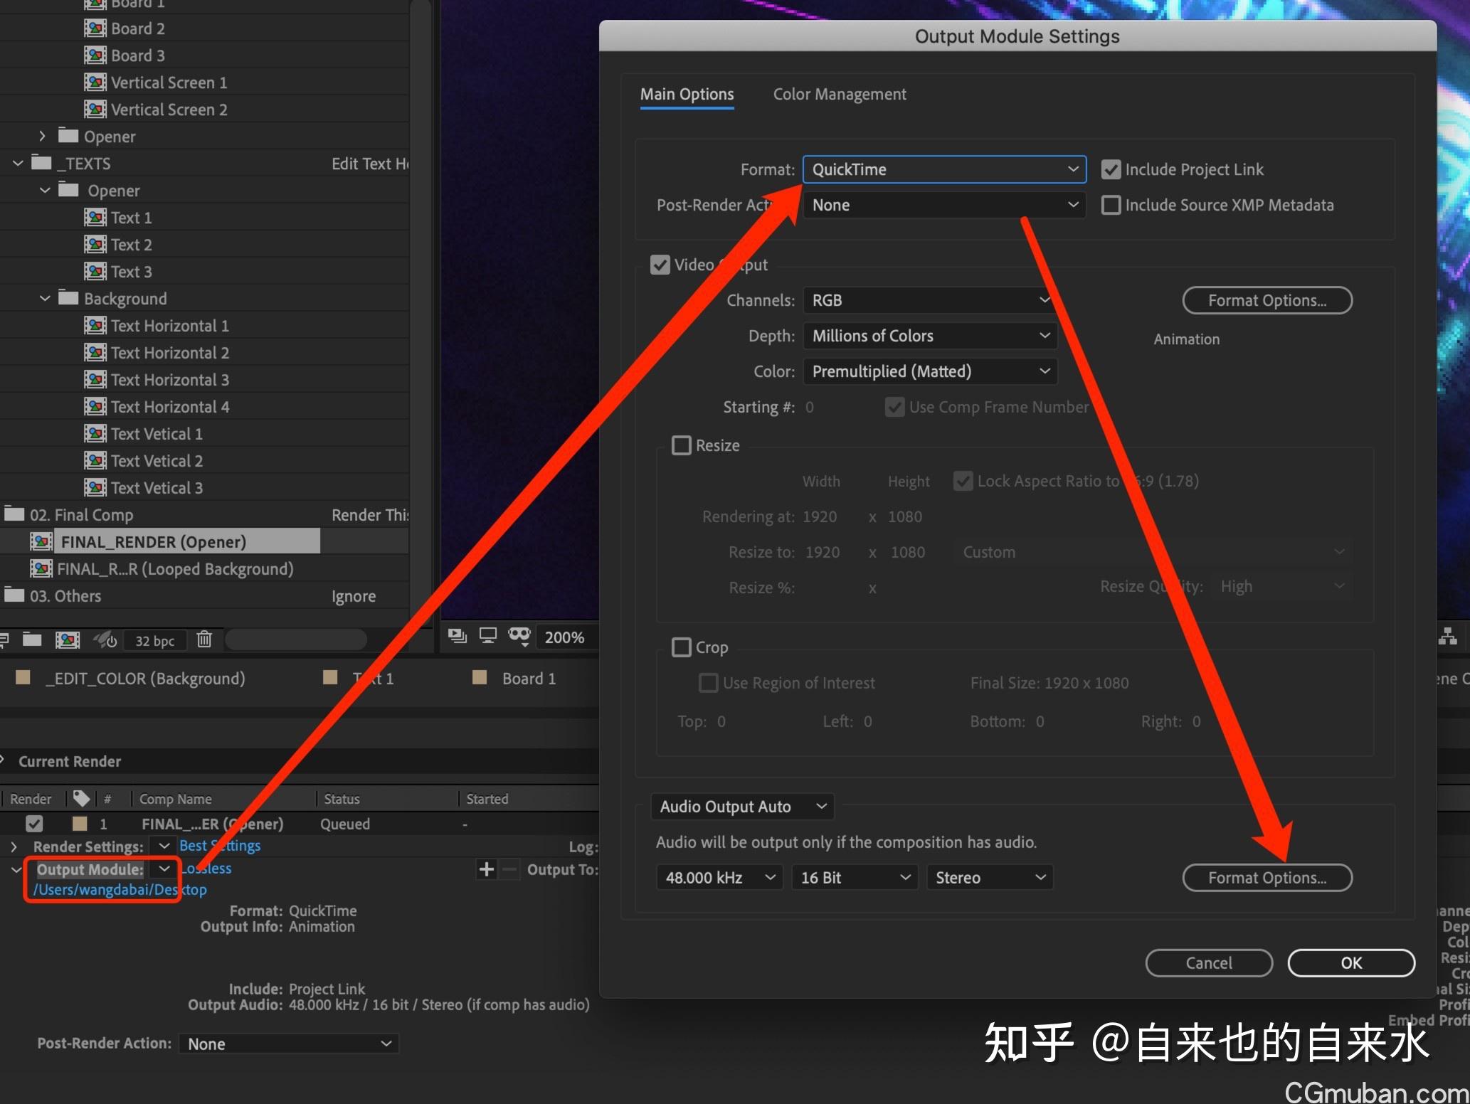1470x1104 pixels.
Task: Click the label color swatch of queued render item
Action: (x=80, y=824)
